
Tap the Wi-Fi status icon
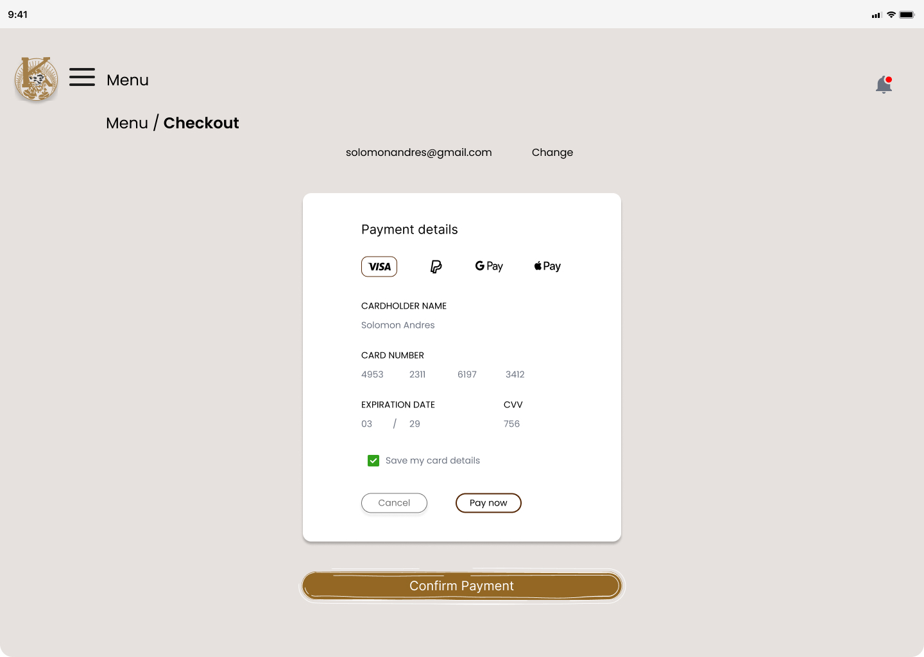[891, 15]
